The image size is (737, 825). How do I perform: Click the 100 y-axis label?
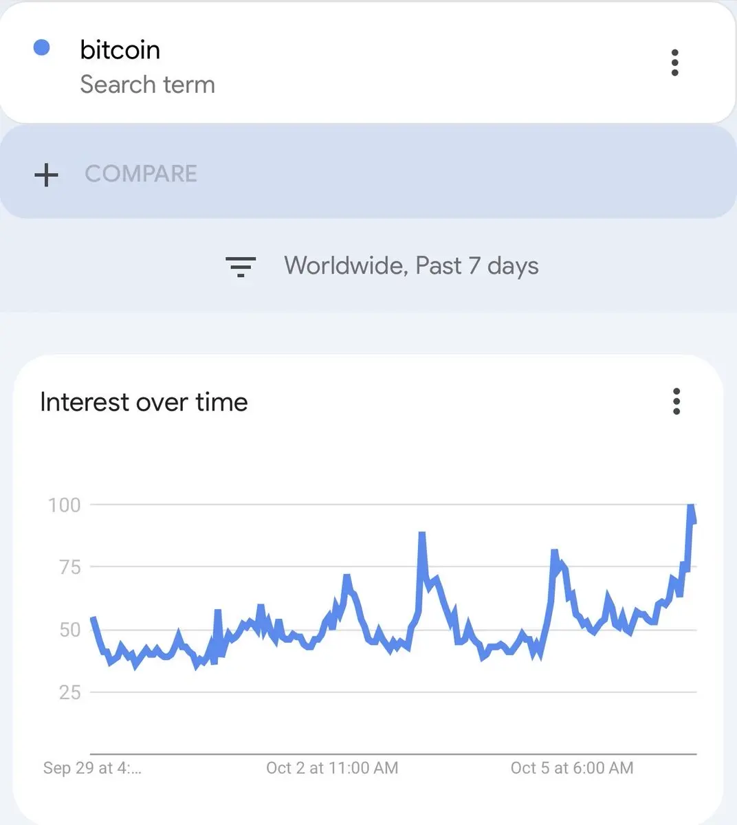[64, 505]
